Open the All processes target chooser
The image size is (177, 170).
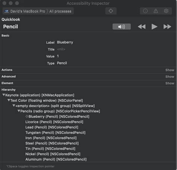pyautogui.click(x=60, y=11)
